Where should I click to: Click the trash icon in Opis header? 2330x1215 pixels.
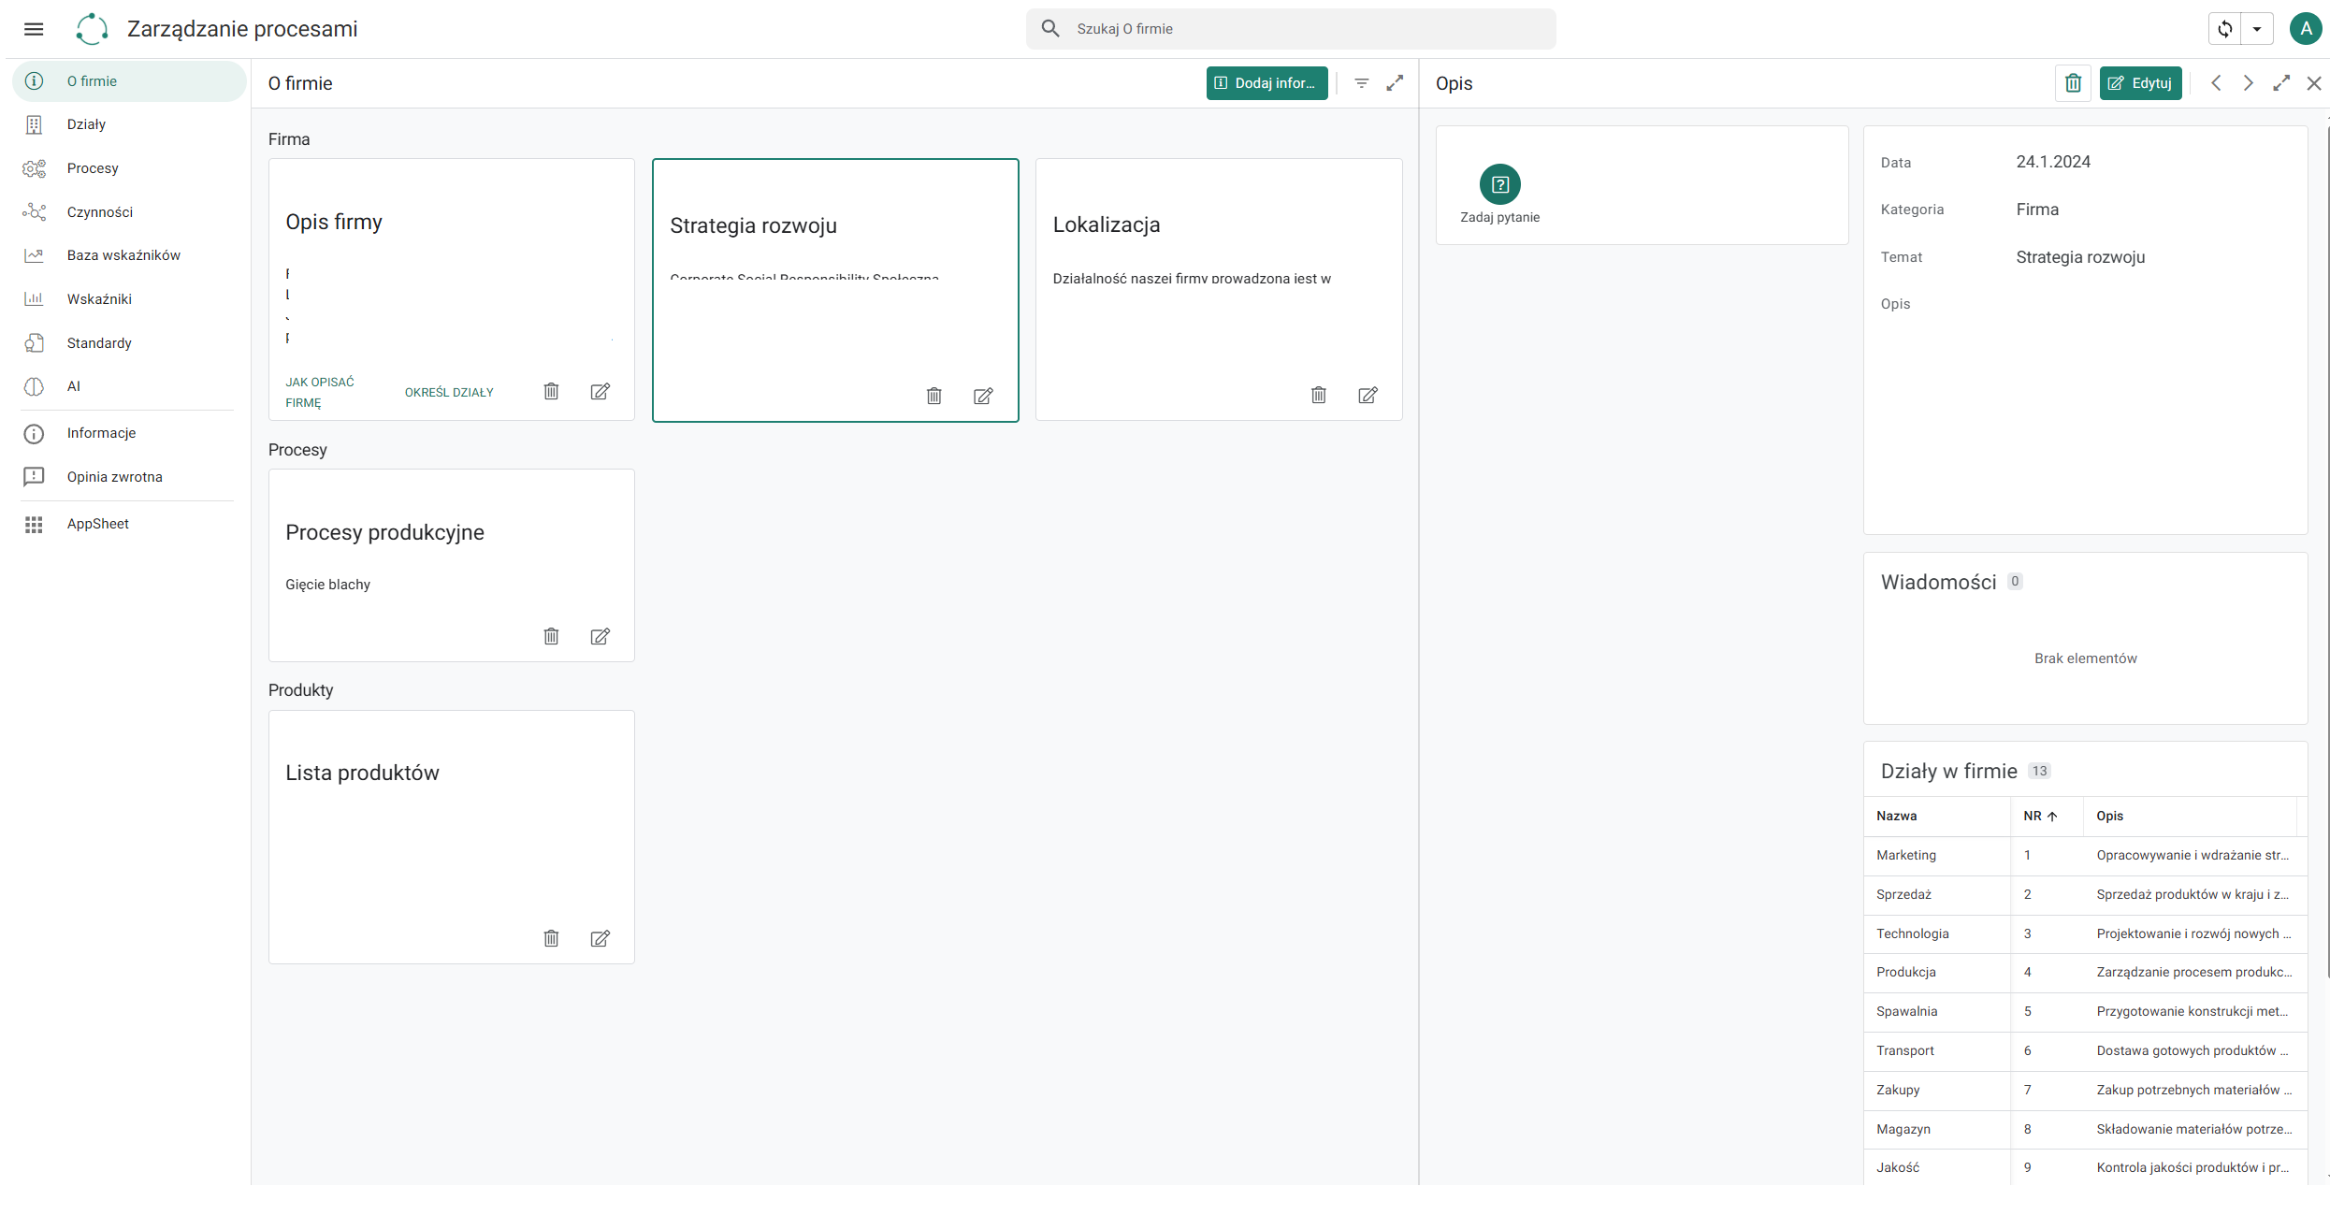[2073, 83]
